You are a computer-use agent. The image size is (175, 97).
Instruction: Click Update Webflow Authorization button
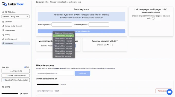(16, 80)
